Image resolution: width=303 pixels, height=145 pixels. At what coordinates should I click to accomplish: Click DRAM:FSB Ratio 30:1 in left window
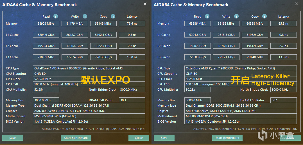pyautogui.click(x=132, y=100)
